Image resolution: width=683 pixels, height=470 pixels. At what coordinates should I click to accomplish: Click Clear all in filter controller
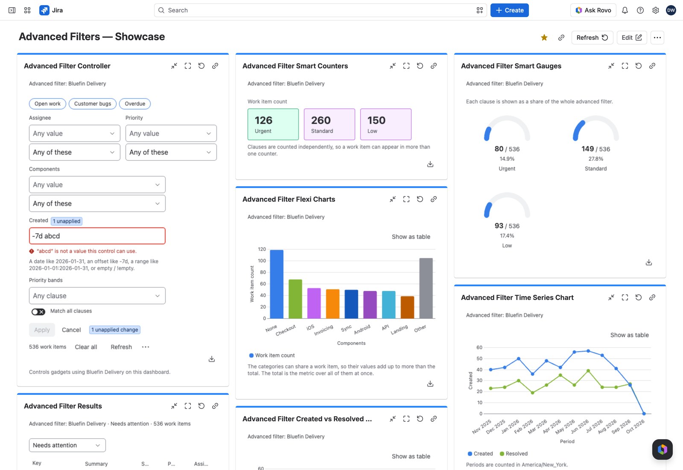click(x=86, y=347)
